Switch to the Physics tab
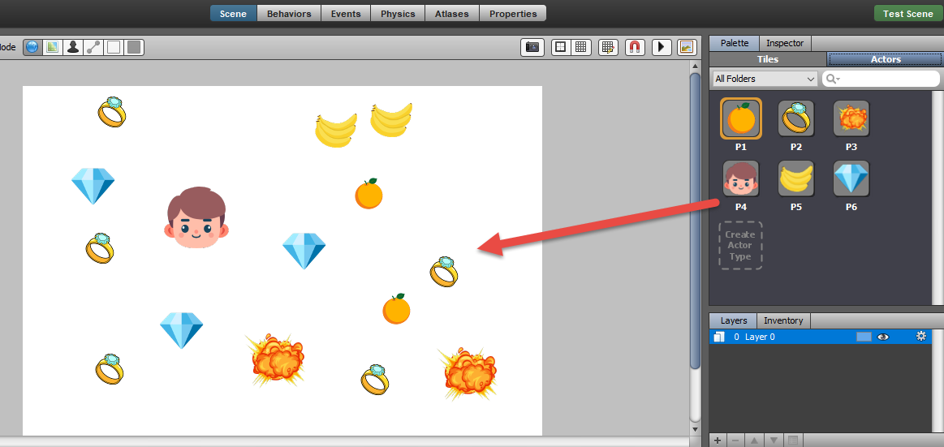Image resolution: width=944 pixels, height=447 pixels. 398,13
